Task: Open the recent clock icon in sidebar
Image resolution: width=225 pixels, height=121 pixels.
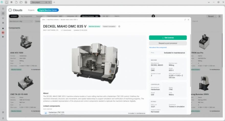Action: click(x=3, y=9)
